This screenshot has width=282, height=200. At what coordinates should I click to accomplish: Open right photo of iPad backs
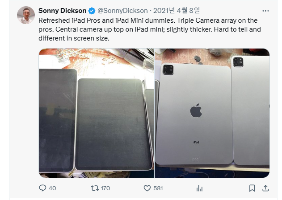(x=212, y=113)
